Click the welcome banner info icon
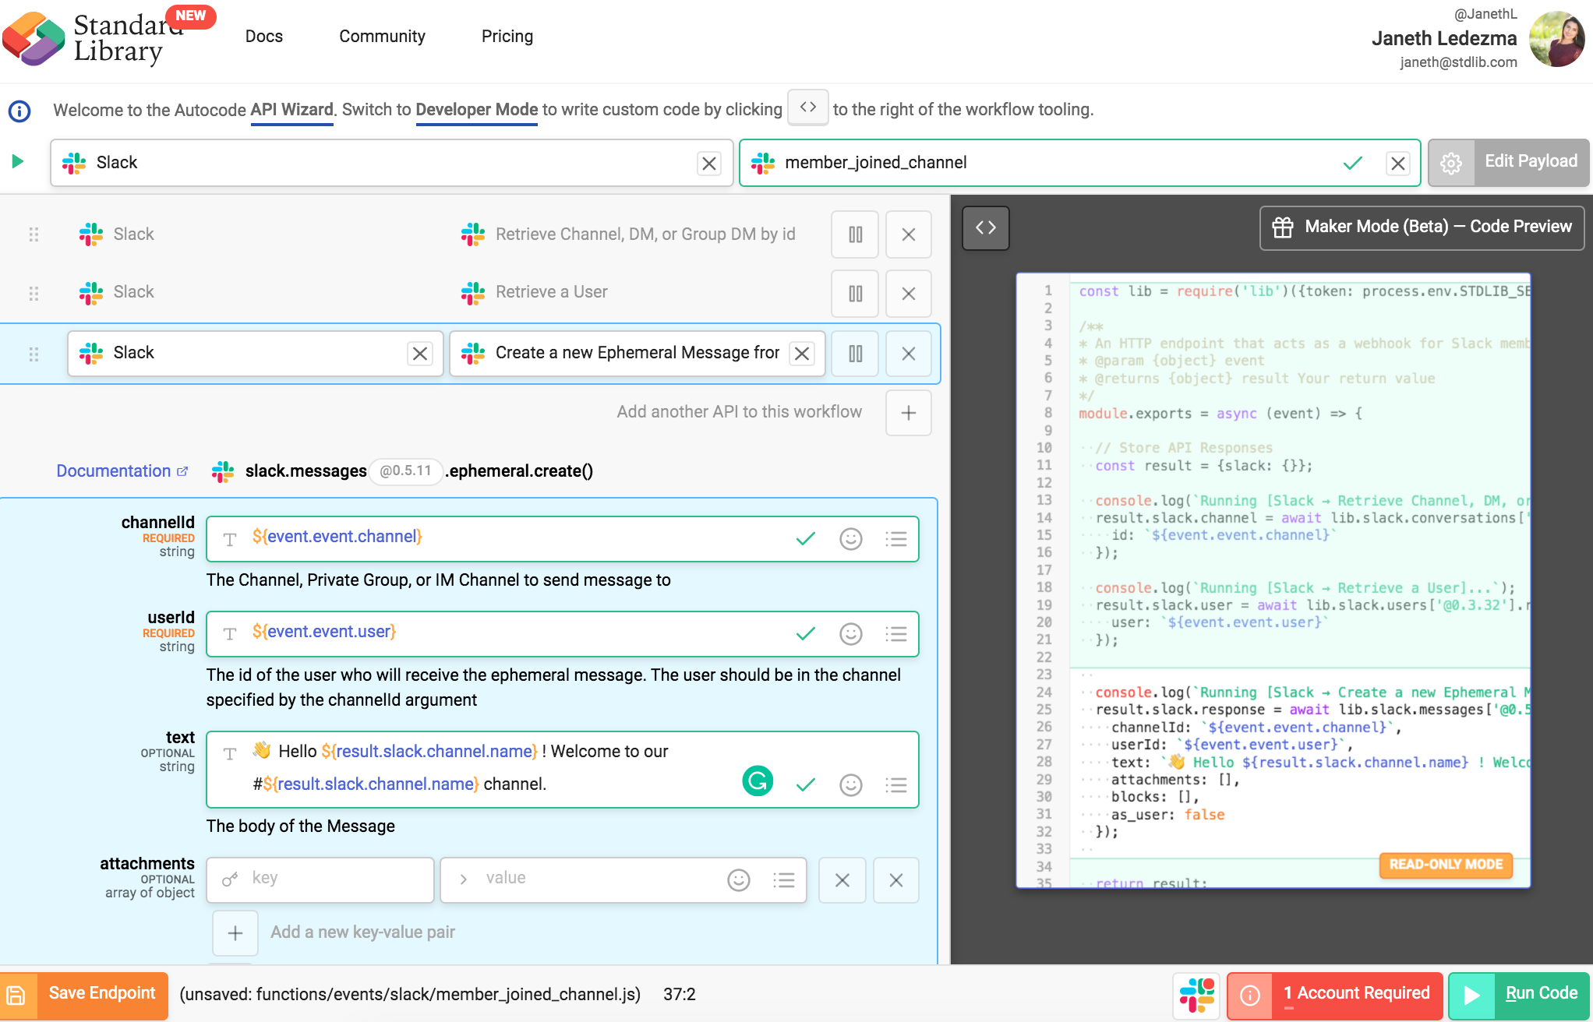 click(x=19, y=111)
